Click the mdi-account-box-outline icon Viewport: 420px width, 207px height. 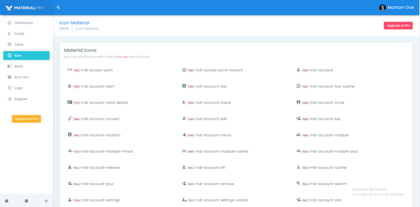298,86
